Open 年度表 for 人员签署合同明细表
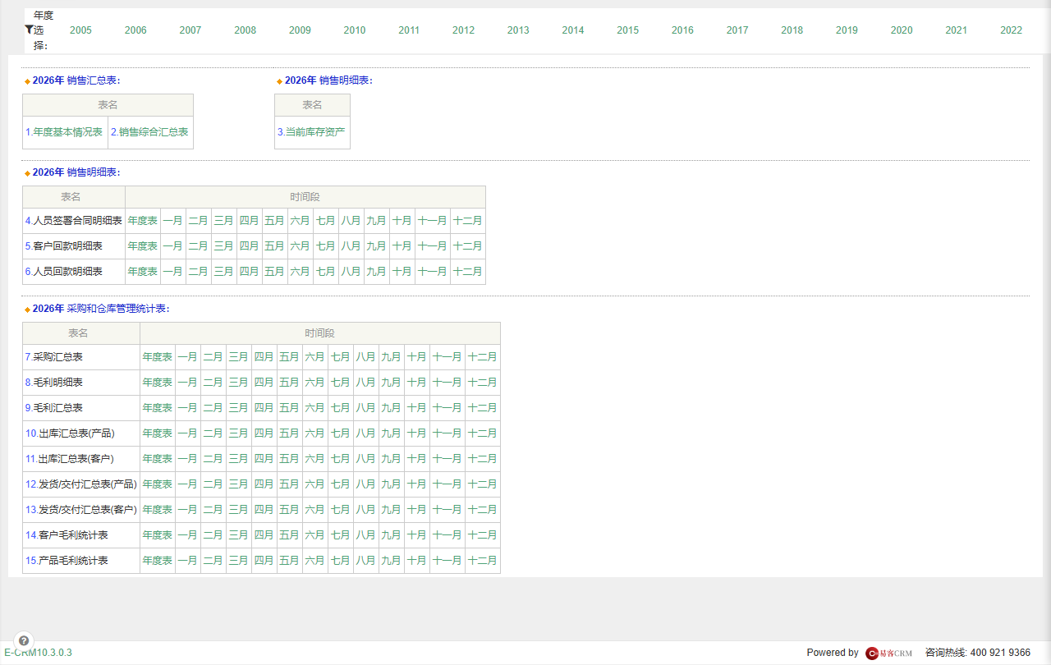 point(143,221)
